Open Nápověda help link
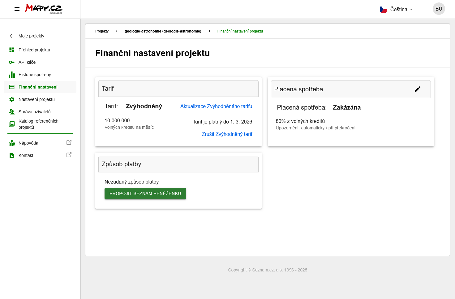The image size is (455, 299). point(28,143)
